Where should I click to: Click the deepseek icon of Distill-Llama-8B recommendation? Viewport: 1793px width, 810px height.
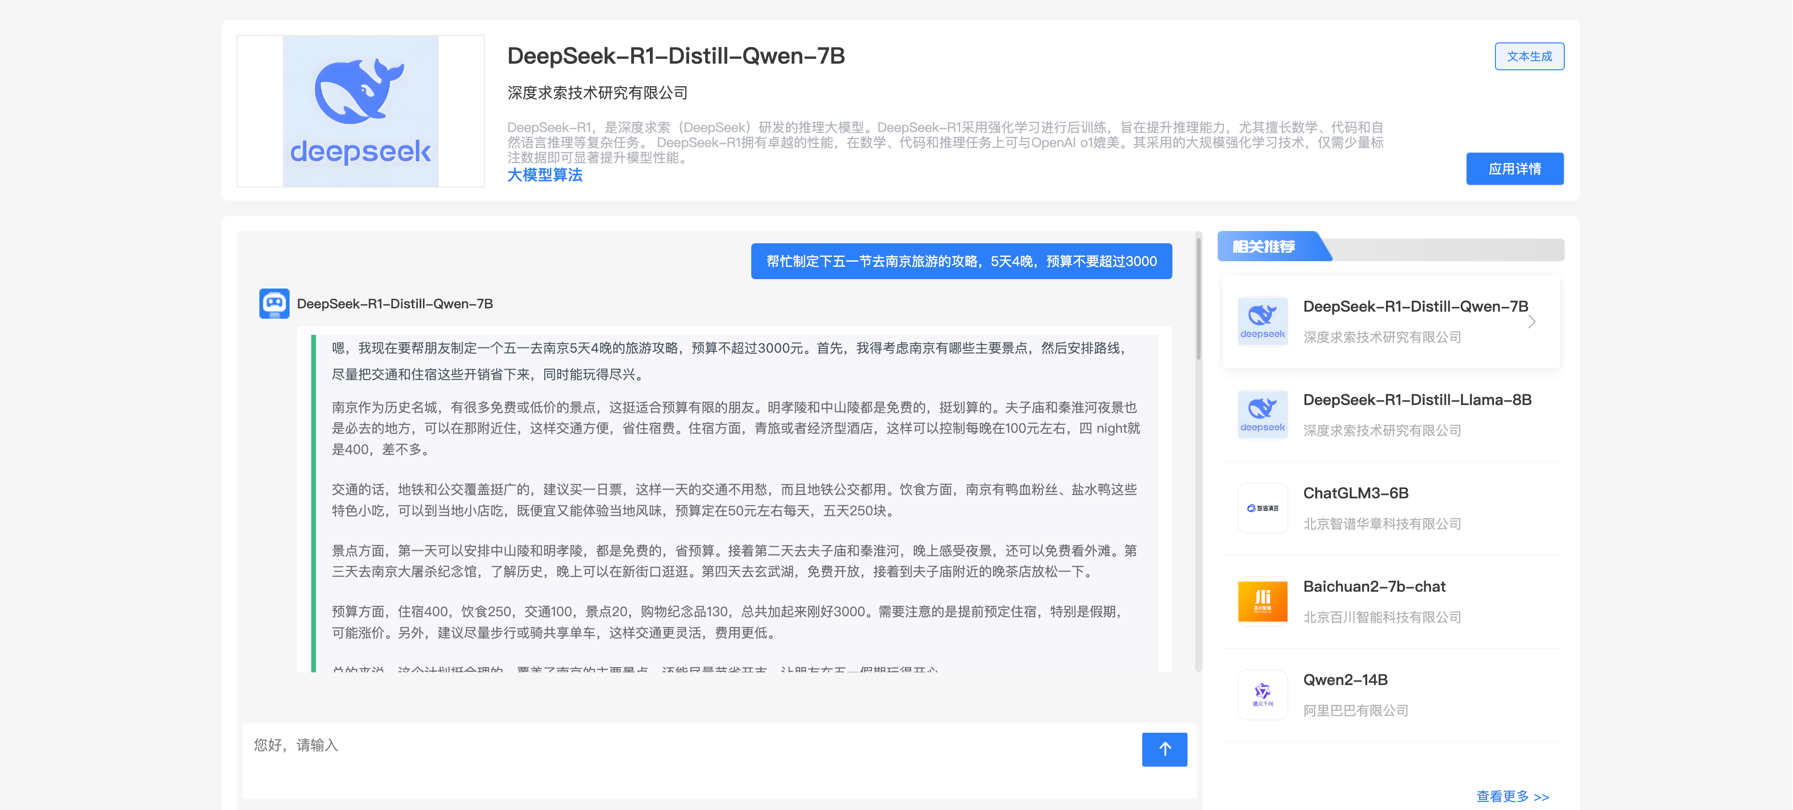(x=1262, y=415)
